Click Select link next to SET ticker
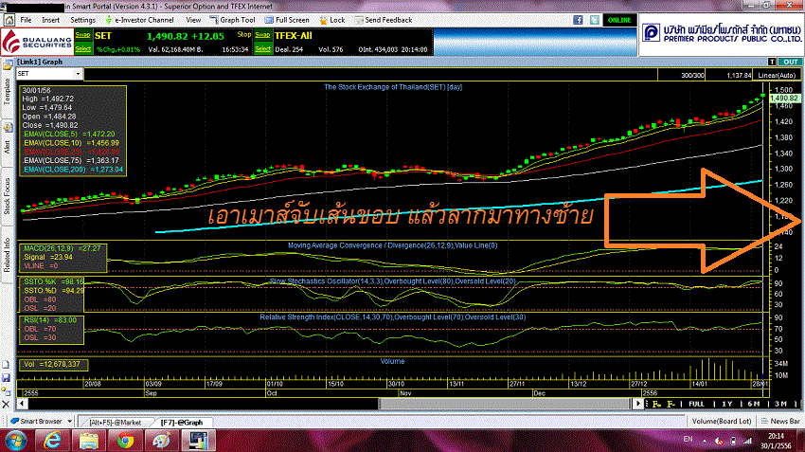The width and height of the screenshot is (805, 452). coord(82,48)
